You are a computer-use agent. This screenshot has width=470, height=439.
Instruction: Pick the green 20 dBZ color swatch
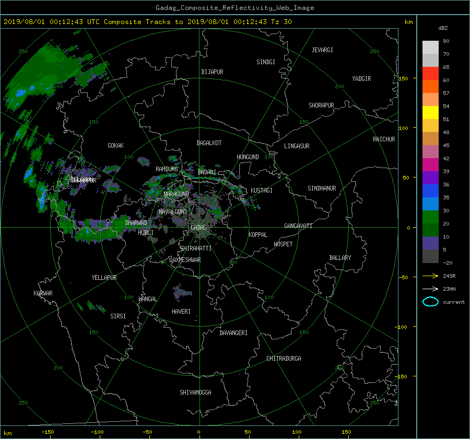click(430, 217)
